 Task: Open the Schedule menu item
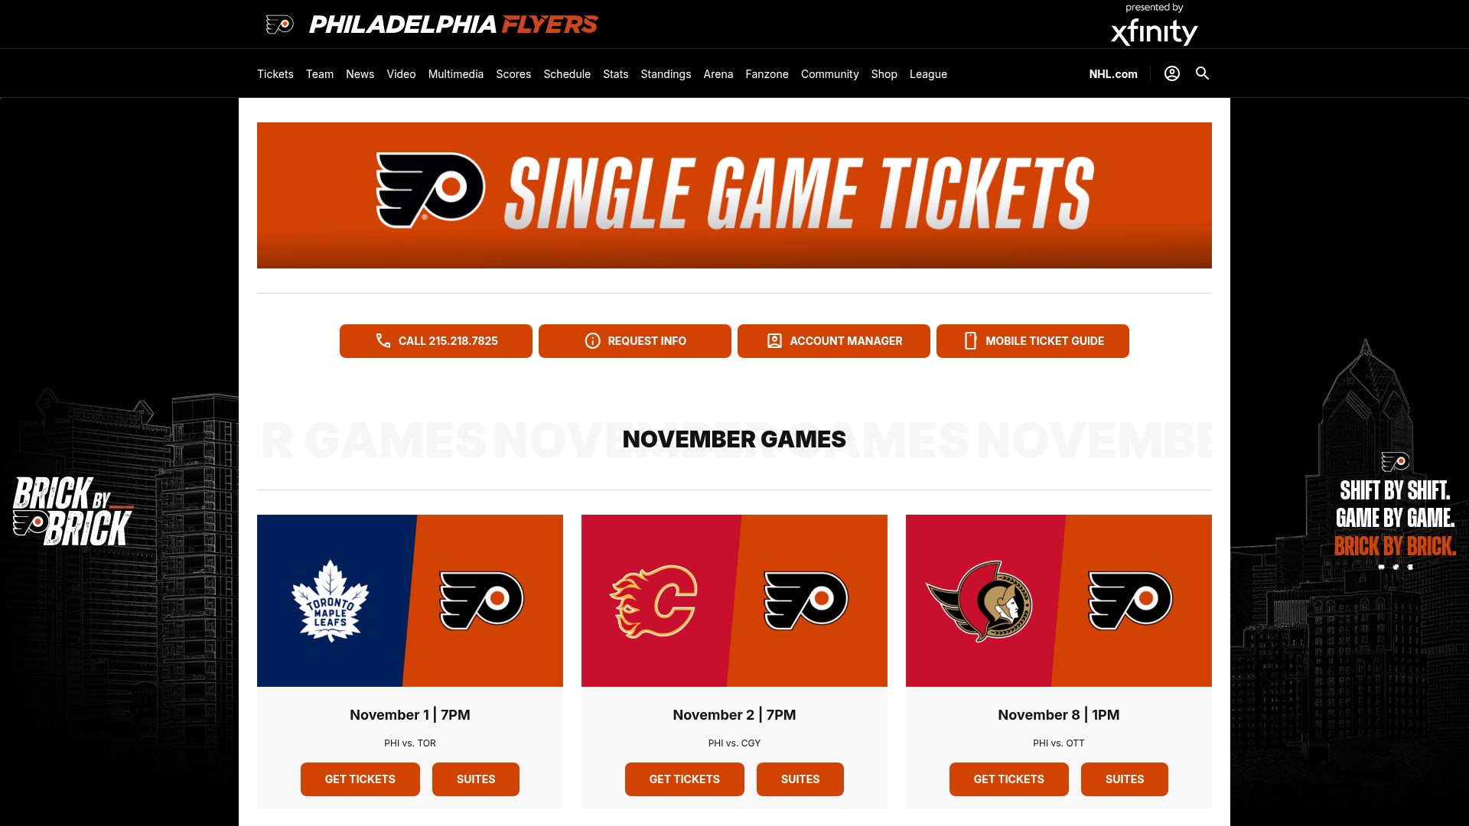567,74
